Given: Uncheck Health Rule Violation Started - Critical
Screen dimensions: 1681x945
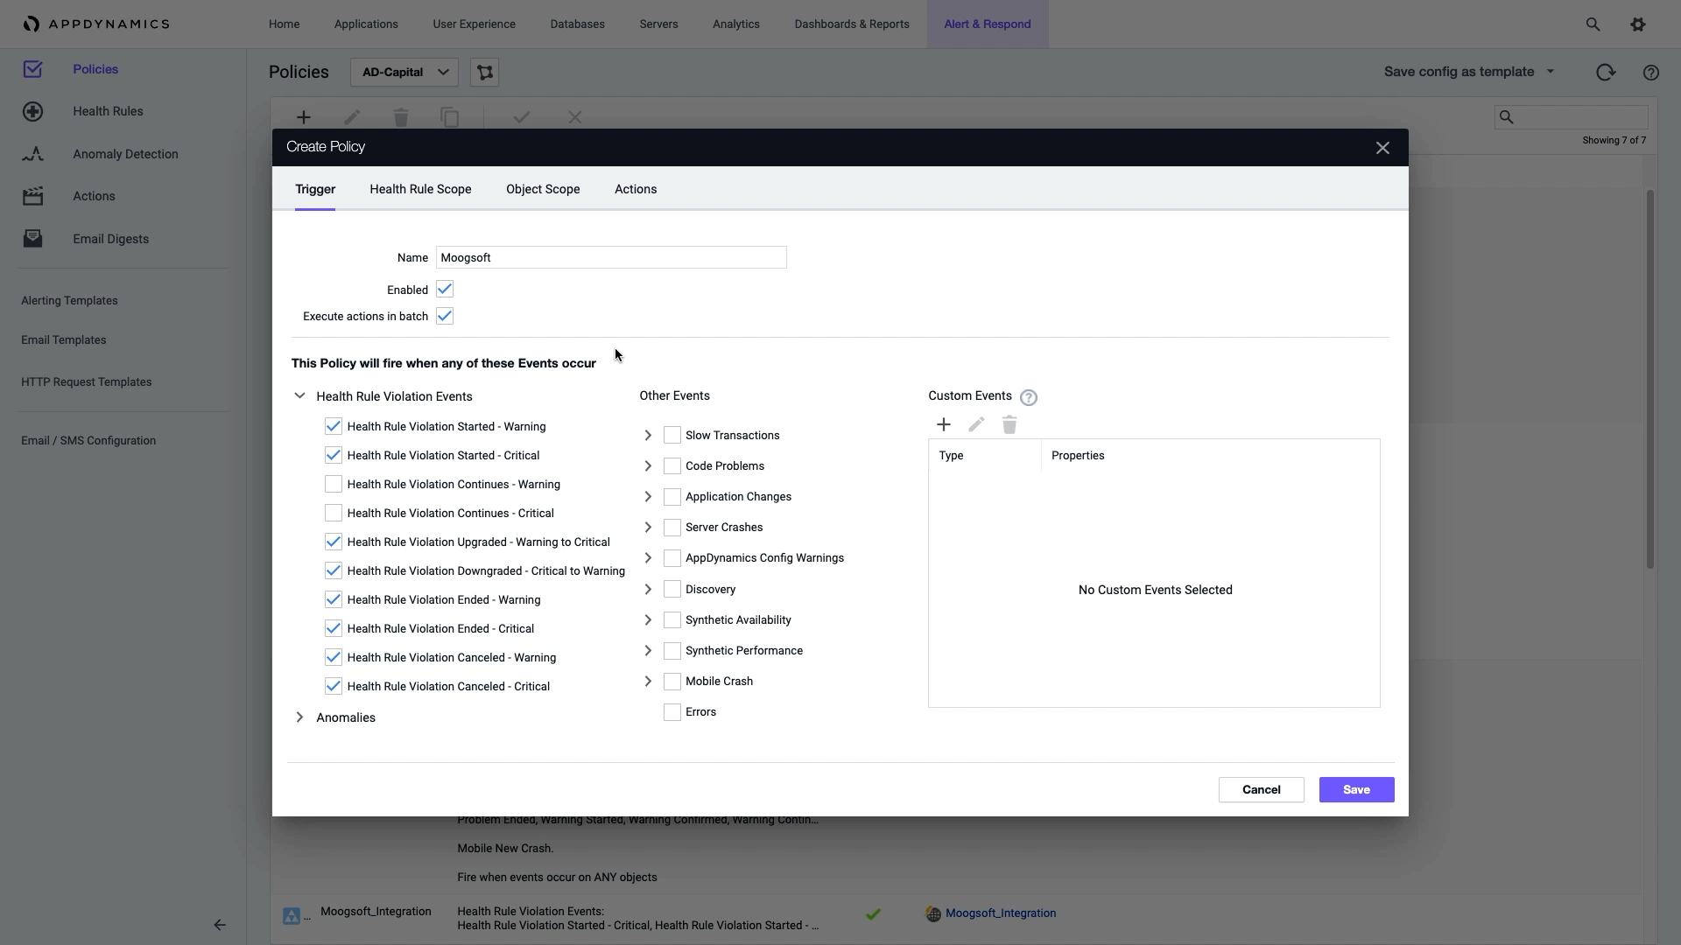Looking at the screenshot, I should pyautogui.click(x=334, y=455).
